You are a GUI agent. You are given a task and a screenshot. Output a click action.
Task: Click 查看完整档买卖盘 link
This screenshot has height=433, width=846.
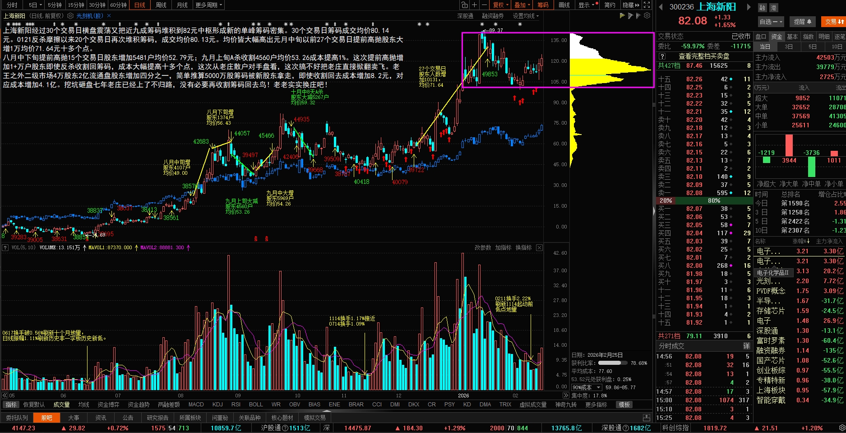click(x=704, y=56)
